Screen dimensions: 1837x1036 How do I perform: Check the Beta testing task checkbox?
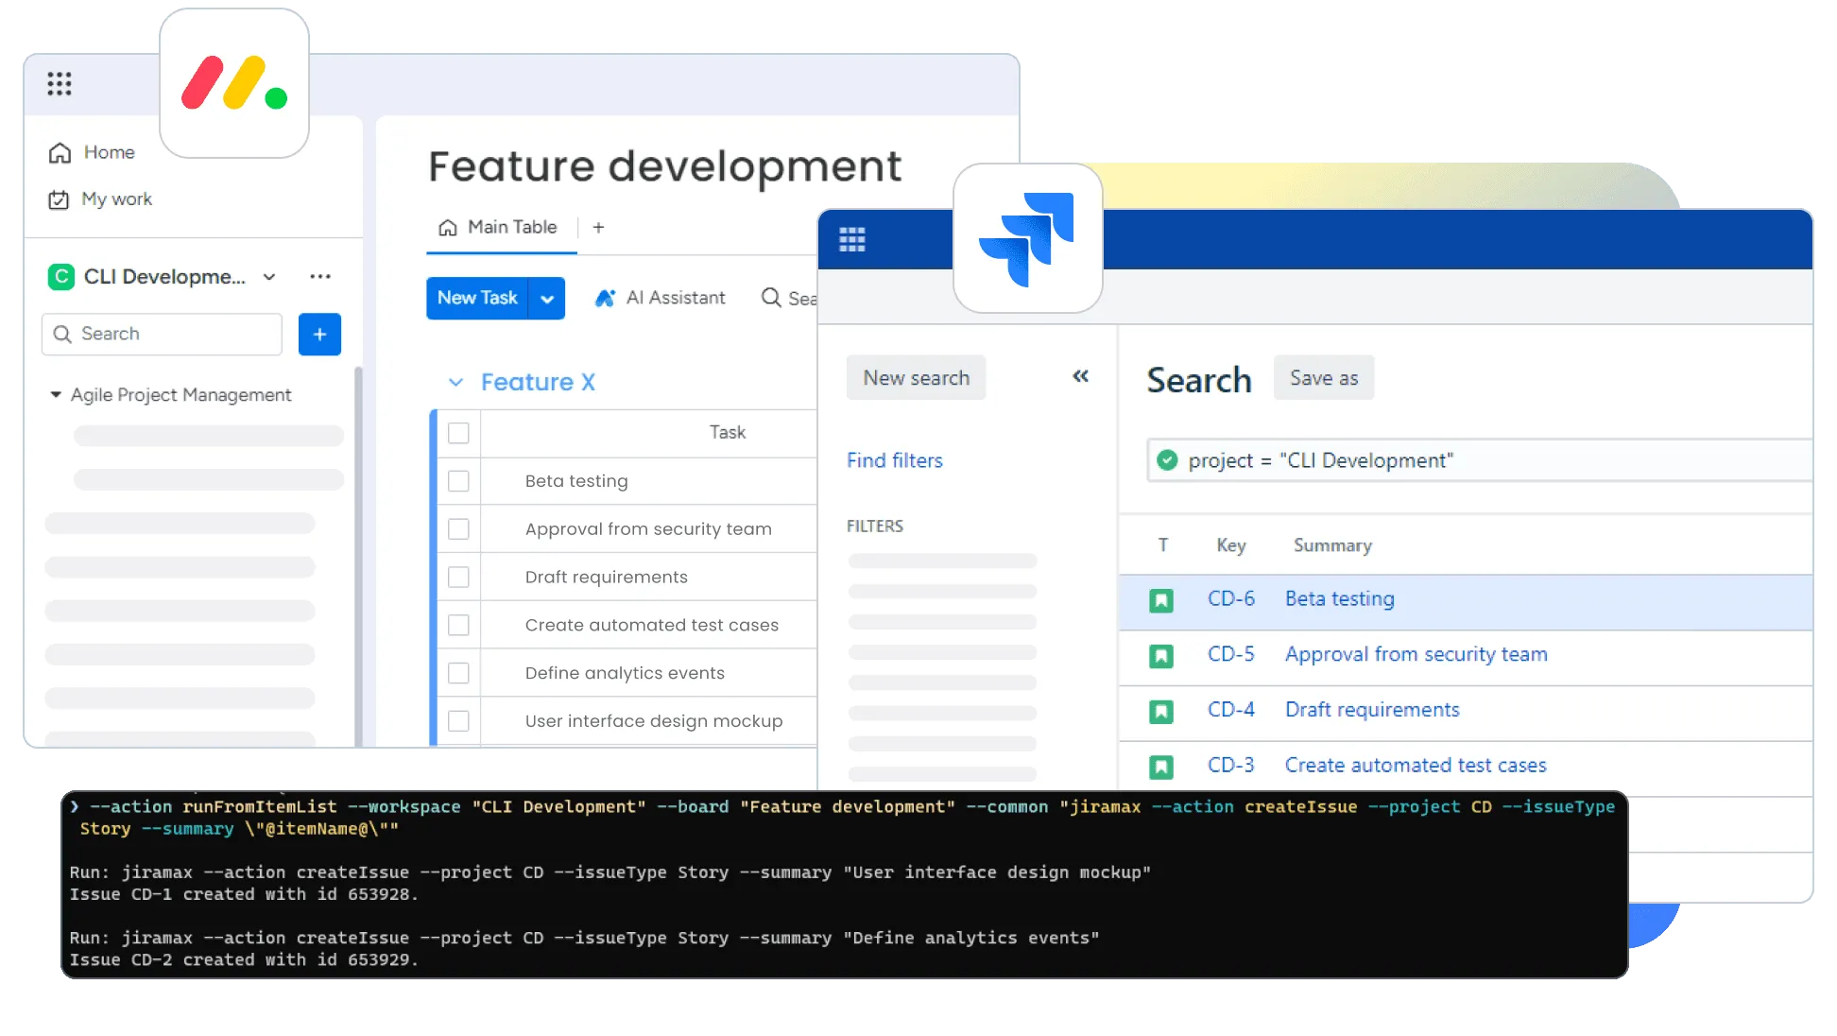pyautogui.click(x=458, y=481)
